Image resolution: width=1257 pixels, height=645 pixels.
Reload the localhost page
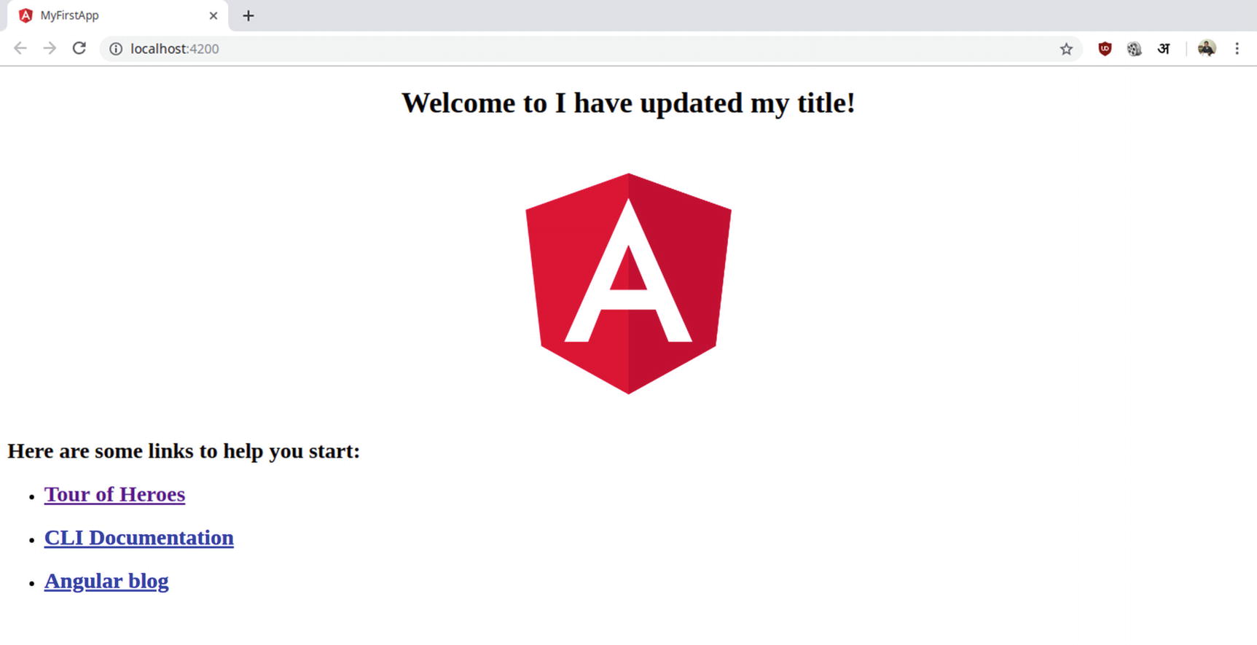pos(79,49)
